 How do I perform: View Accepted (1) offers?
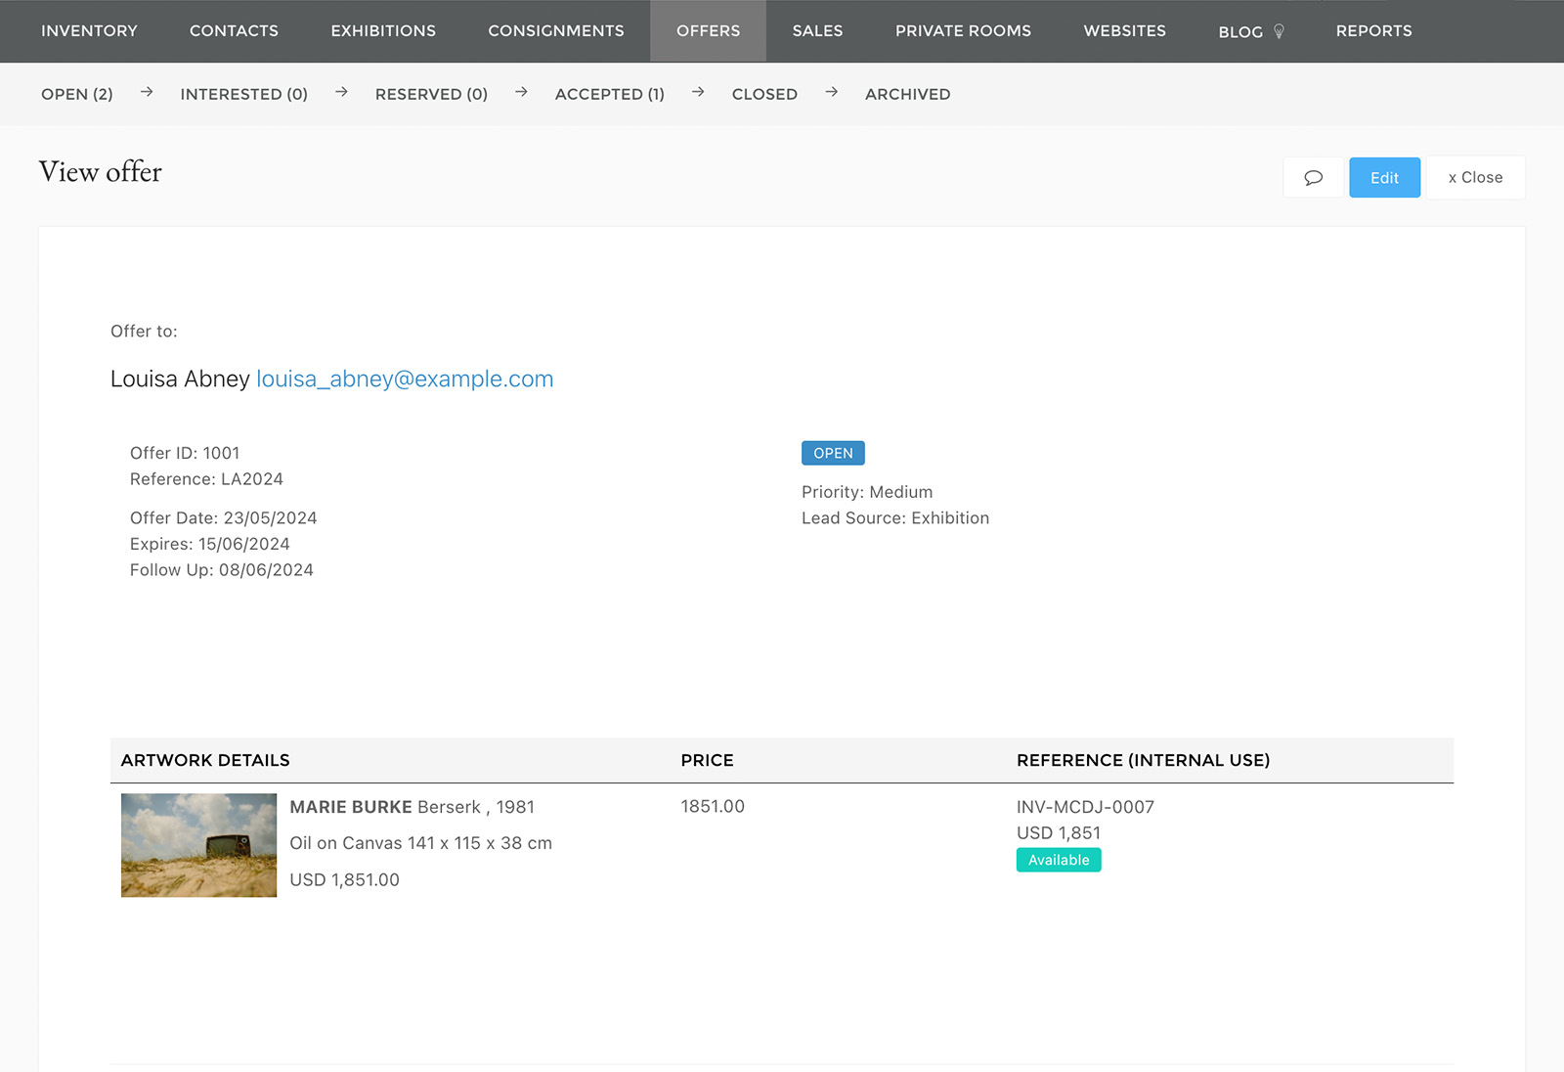pos(609,94)
